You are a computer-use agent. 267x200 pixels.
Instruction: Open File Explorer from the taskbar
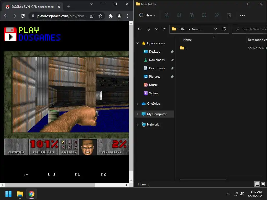(x=20, y=194)
